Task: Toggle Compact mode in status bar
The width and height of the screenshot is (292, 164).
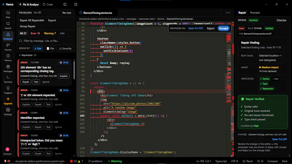Action: pos(272,161)
